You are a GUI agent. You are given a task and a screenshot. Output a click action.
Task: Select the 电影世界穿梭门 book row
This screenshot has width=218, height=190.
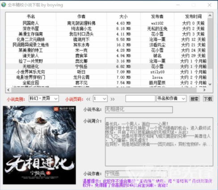(x=107, y=77)
